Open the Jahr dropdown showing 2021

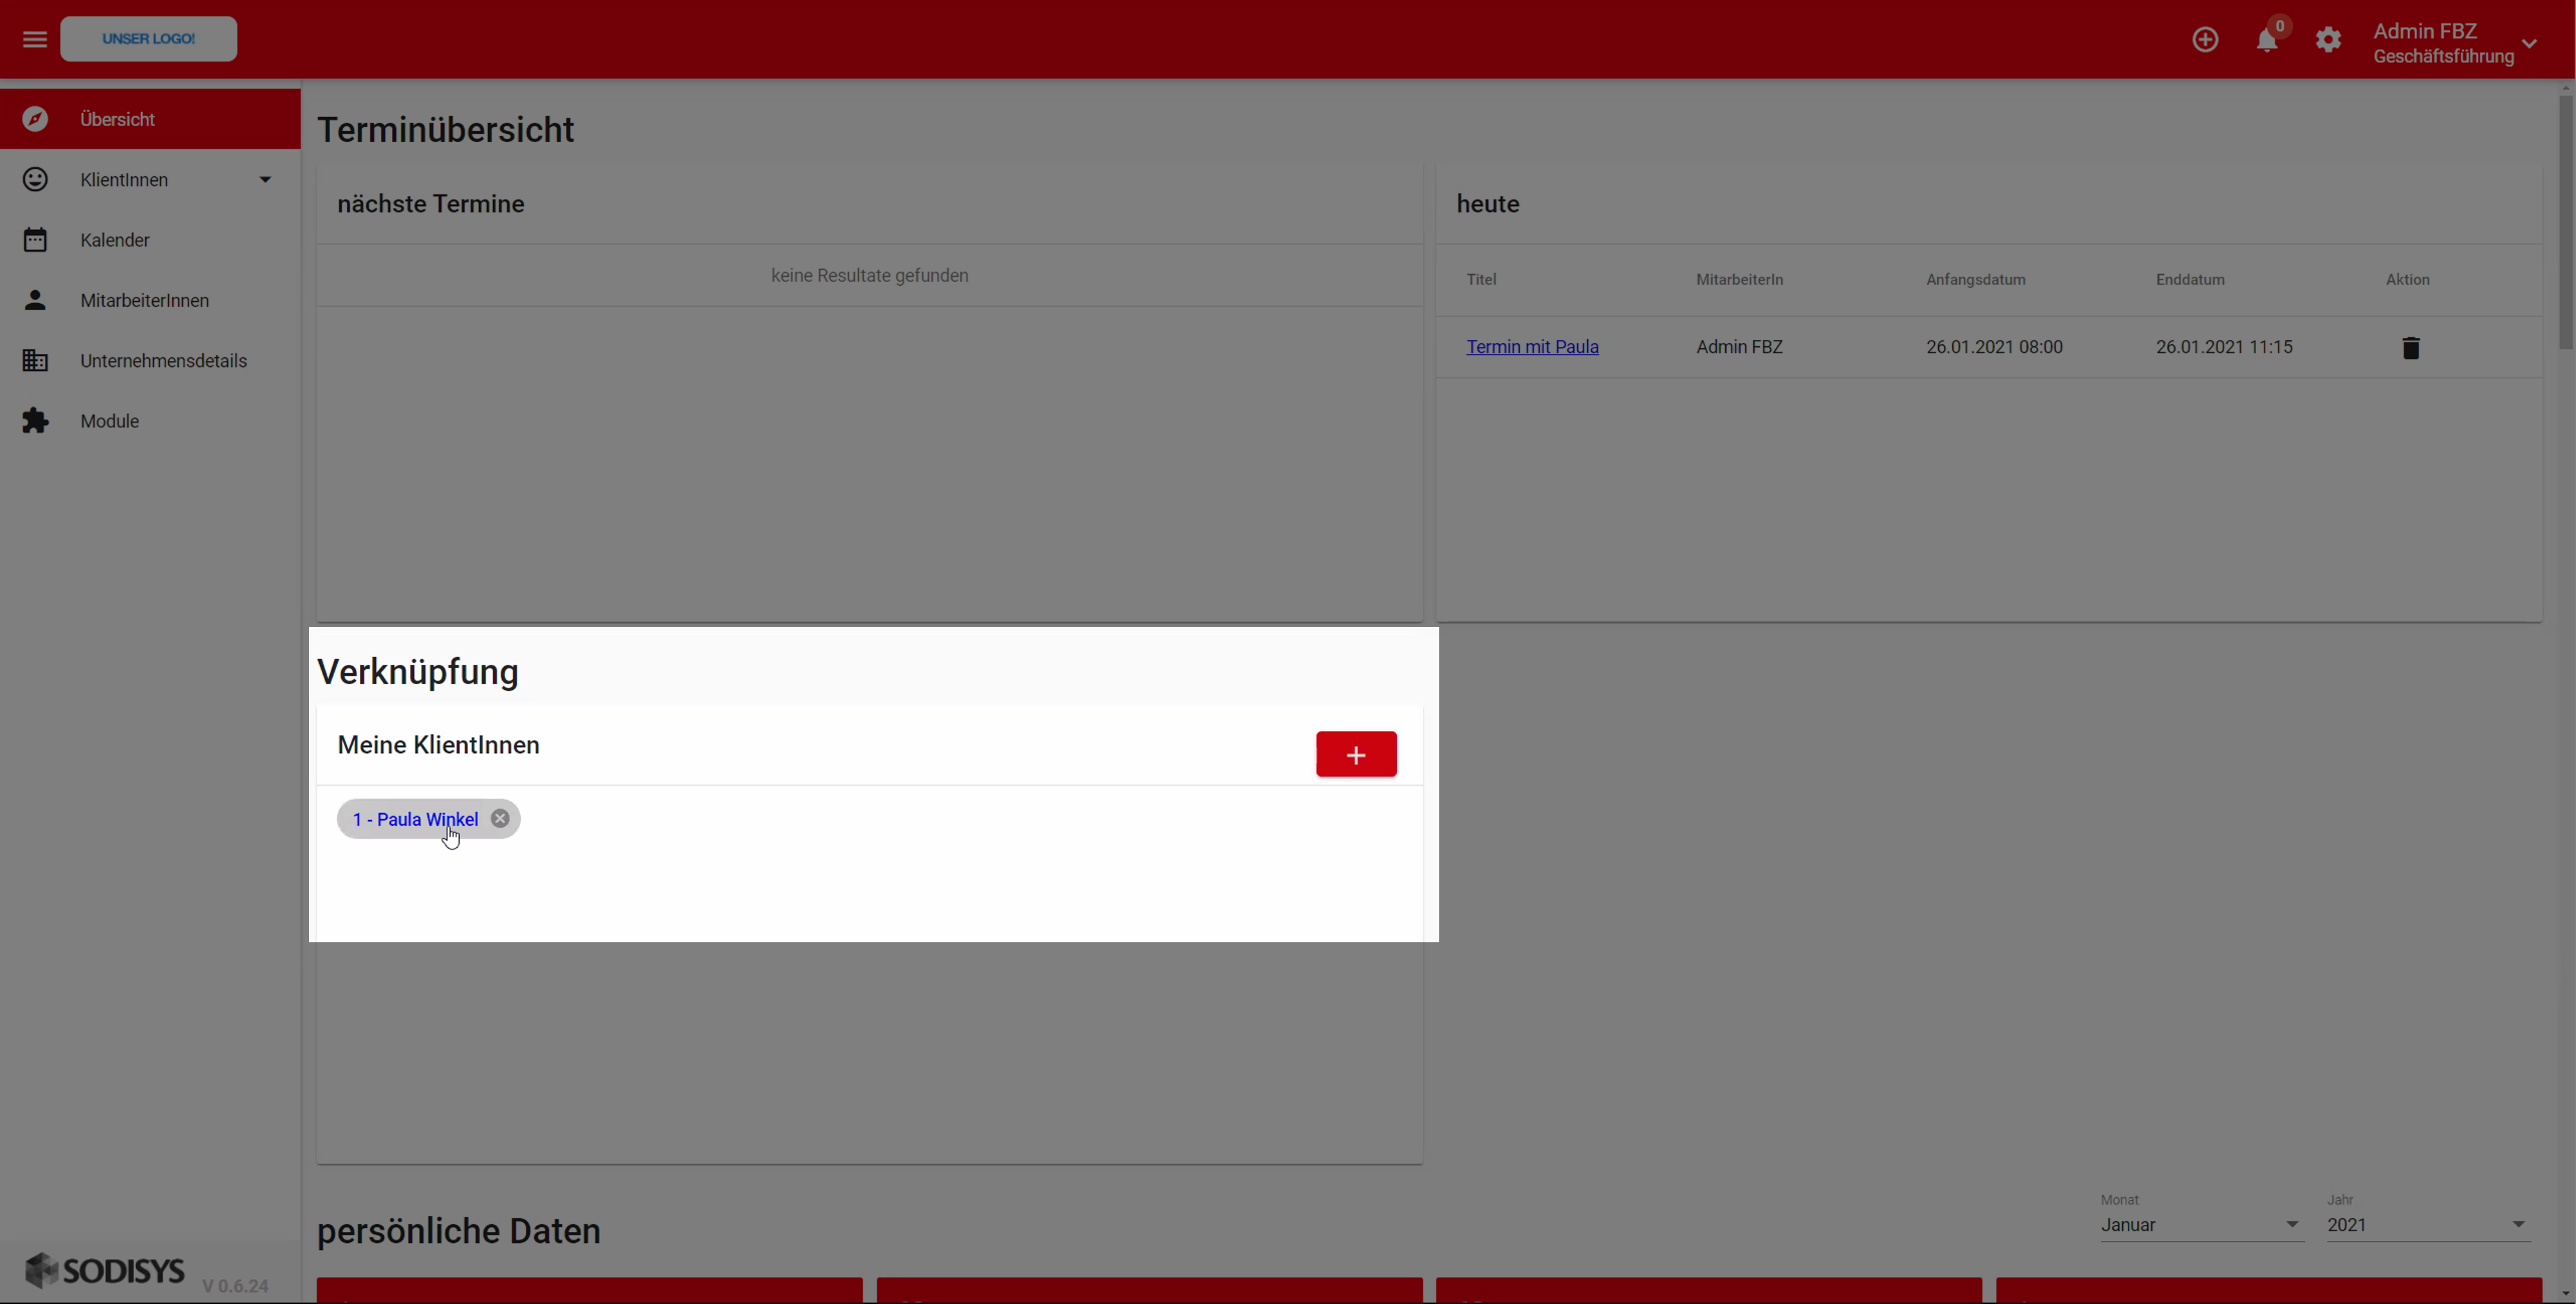pos(2428,1225)
